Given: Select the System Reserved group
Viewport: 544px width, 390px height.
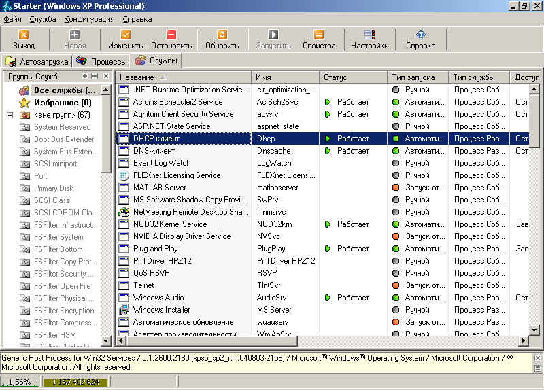Looking at the screenshot, I should click(62, 127).
